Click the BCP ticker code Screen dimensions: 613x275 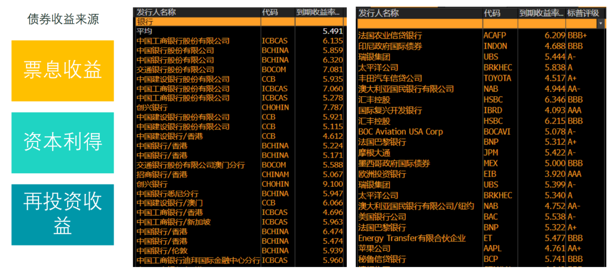(x=490, y=259)
